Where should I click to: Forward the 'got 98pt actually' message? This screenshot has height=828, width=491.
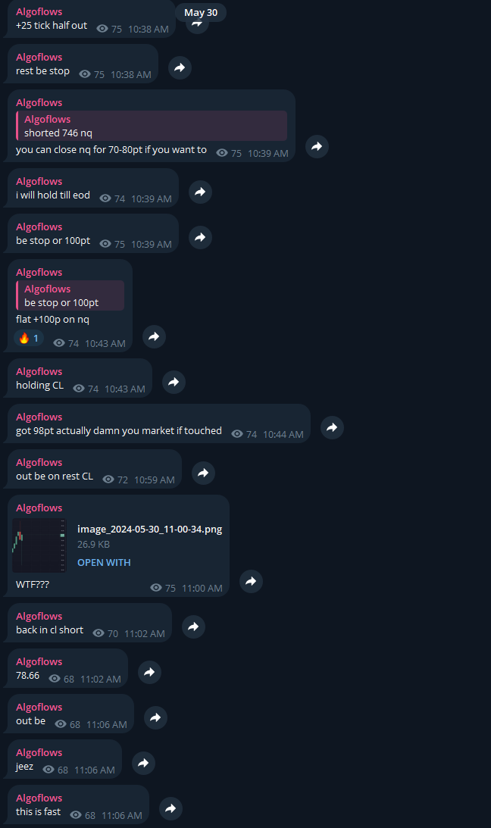(332, 427)
